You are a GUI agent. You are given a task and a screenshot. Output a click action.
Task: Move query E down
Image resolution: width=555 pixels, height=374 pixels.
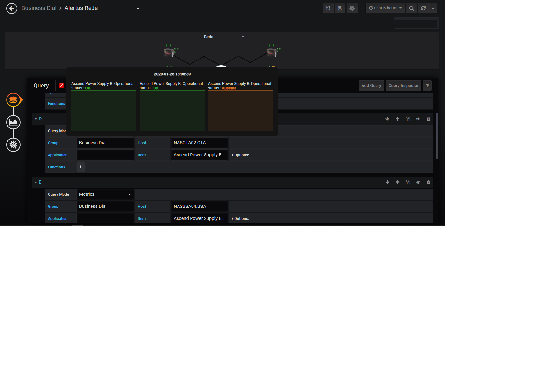[x=387, y=182]
